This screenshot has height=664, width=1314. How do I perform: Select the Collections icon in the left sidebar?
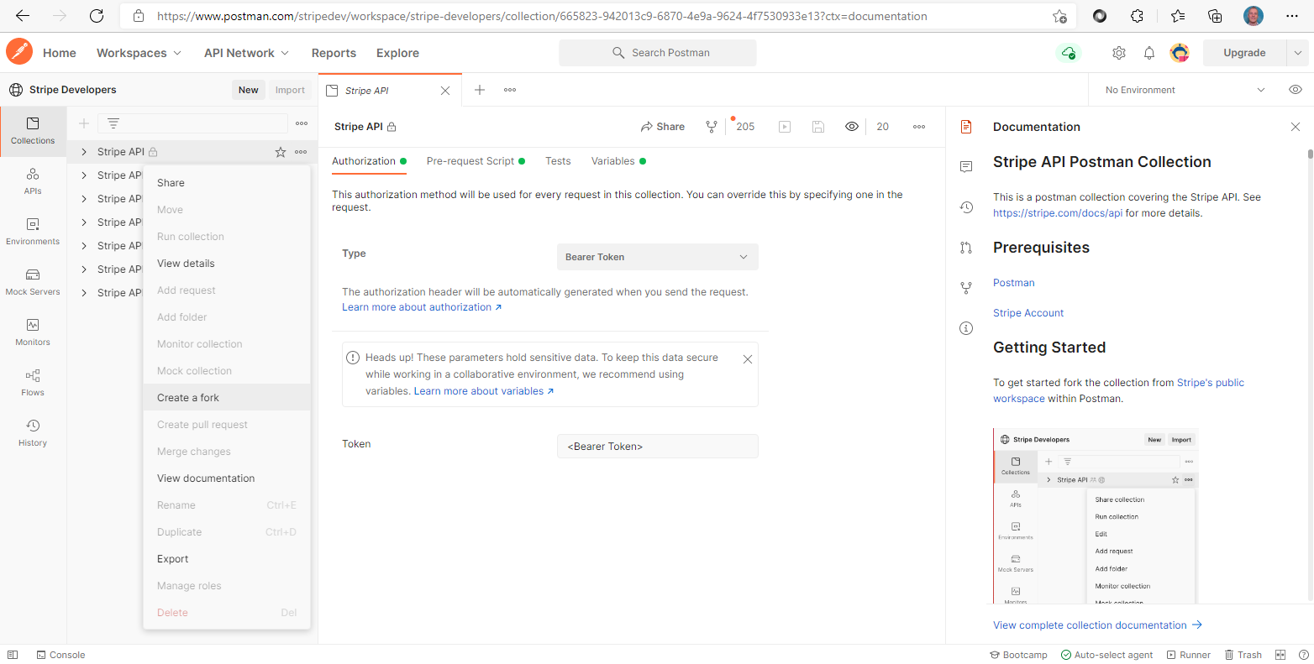32,132
